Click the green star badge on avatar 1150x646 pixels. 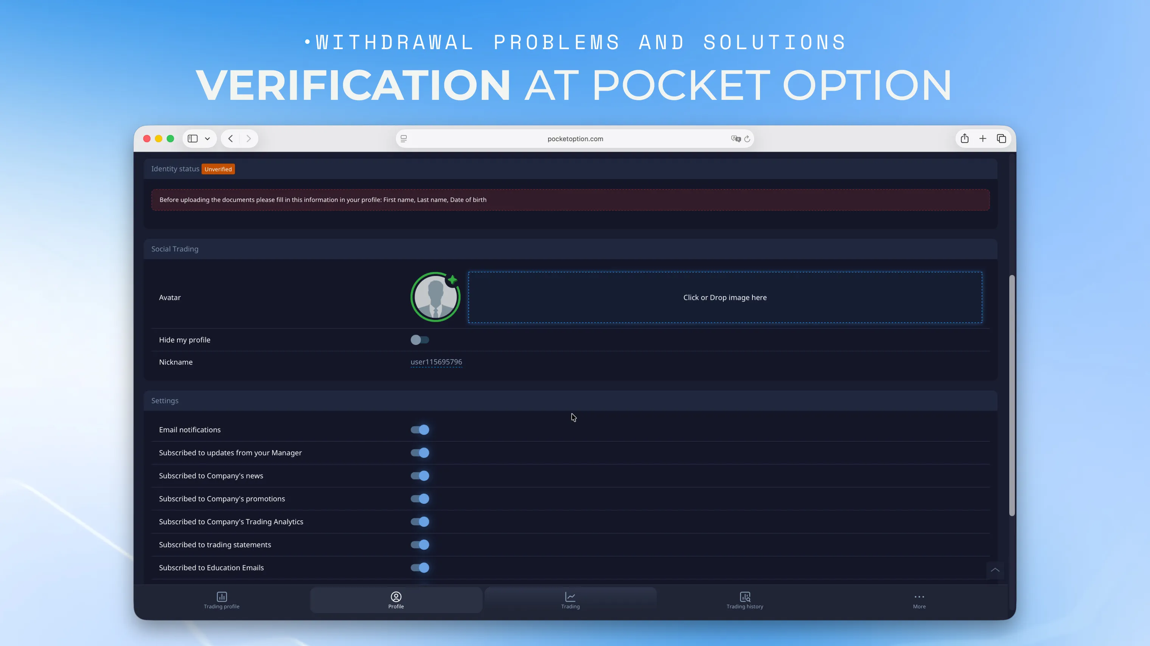pos(452,280)
